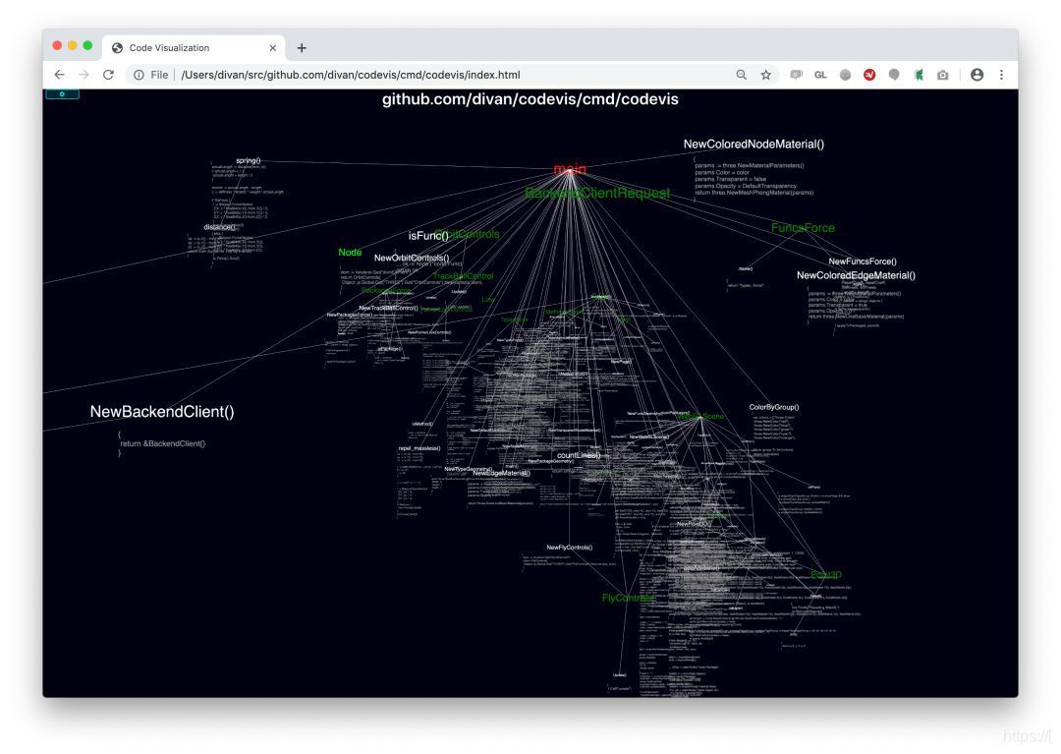
Task: Click the page title github.com/divan/codevis/cmd/codevis
Action: click(530, 99)
